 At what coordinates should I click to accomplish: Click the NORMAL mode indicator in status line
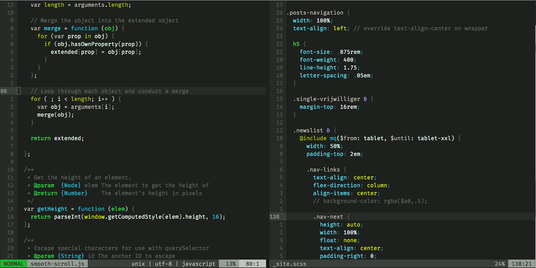pyautogui.click(x=14, y=264)
